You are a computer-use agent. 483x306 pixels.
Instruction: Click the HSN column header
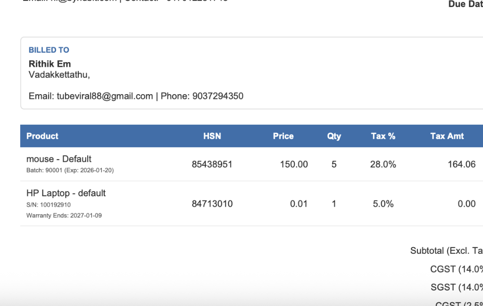(212, 136)
